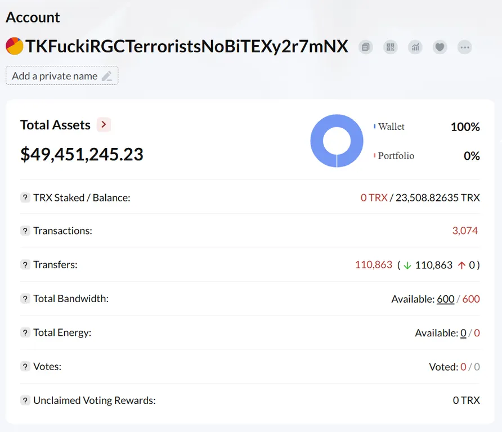This screenshot has height=432, width=502.
Task: Expand Total Assets with red chevron
Action: 104,124
